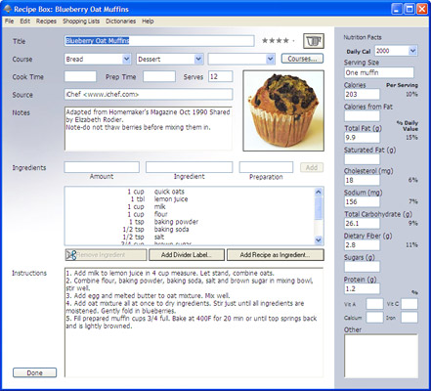Click the Done button

pos(35,372)
